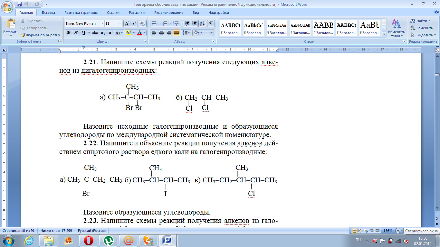Apply subscript formatting

point(103,33)
